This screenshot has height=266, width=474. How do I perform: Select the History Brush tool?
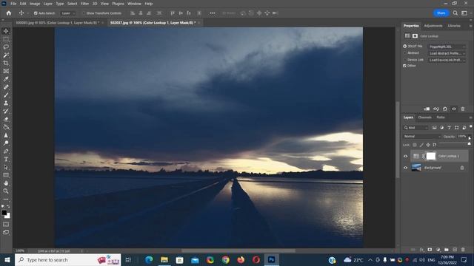(x=6, y=111)
